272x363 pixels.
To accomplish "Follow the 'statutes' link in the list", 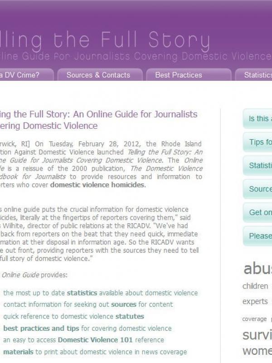I will tap(130, 316).
